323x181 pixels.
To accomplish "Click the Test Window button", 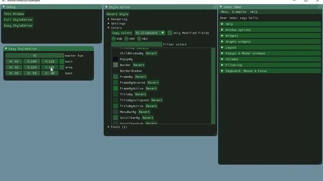I will (14, 14).
